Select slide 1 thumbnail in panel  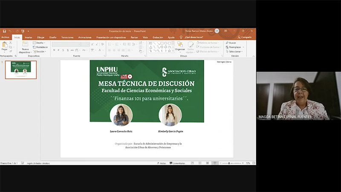(x=21, y=70)
